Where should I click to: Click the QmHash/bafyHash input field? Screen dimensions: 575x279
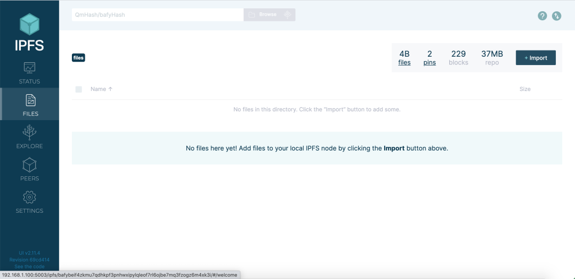157,15
